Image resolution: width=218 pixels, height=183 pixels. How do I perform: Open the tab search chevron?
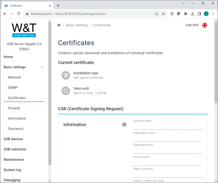(x=183, y=3)
